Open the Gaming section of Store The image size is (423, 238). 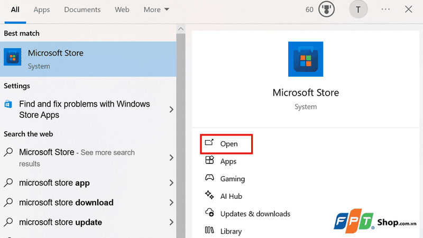pos(233,179)
